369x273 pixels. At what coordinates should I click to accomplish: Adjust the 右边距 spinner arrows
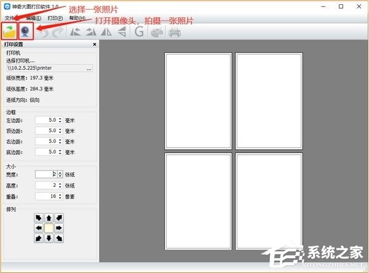tap(60, 141)
